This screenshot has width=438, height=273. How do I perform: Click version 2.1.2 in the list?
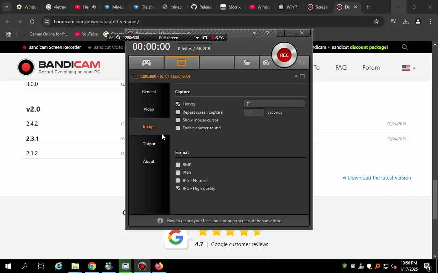coord(32,153)
